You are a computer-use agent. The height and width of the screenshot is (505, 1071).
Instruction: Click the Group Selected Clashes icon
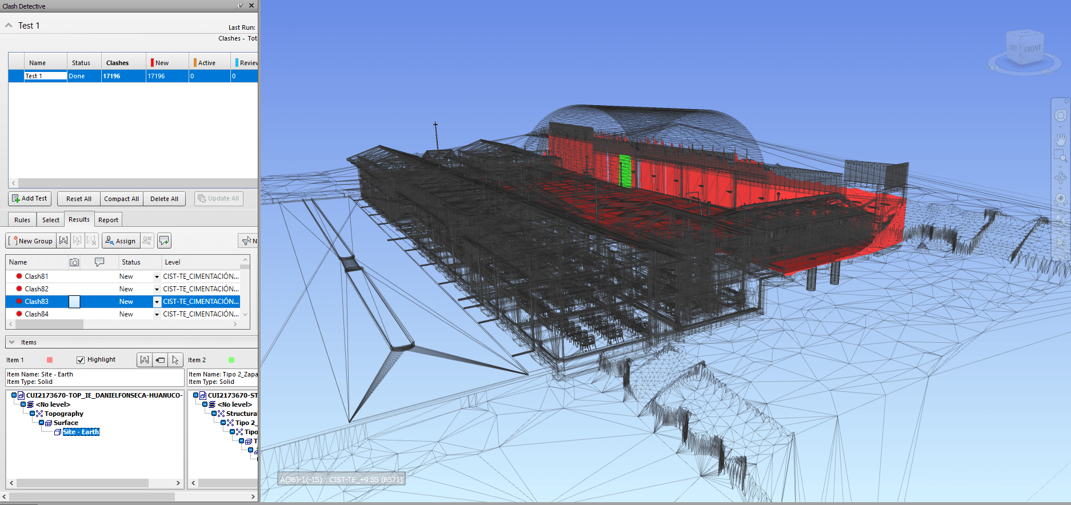tap(63, 241)
